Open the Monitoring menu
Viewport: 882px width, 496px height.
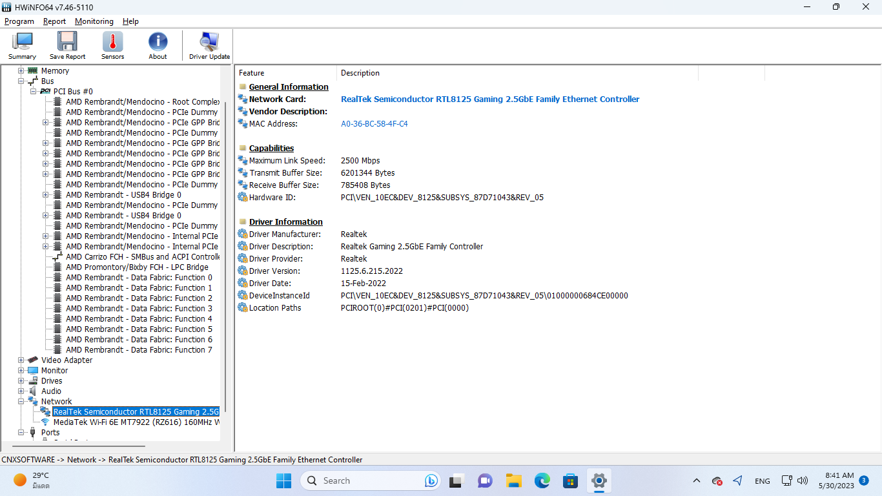(94, 21)
